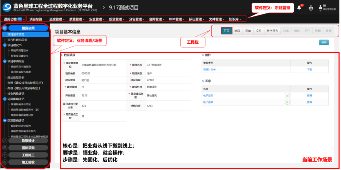
Task: Click the blue 编辑 button
Action: click(324, 42)
